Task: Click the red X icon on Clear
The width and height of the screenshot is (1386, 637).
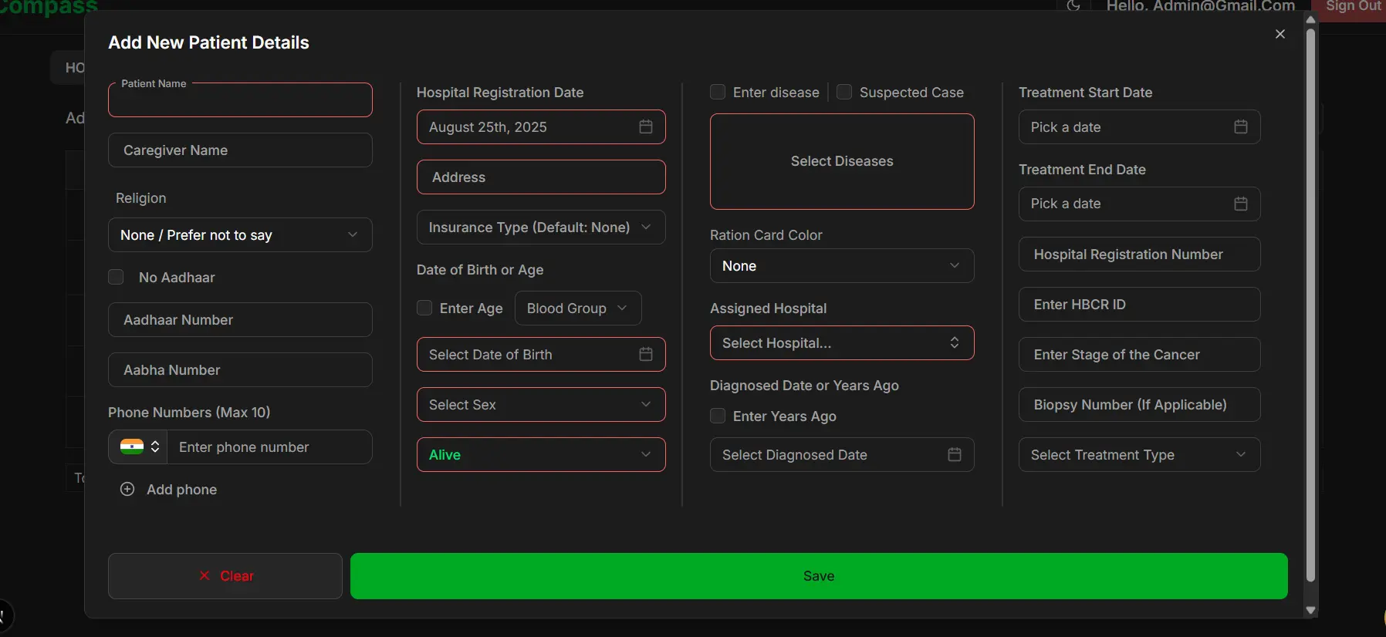Action: point(205,575)
